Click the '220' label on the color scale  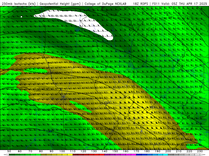[x=189, y=151]
